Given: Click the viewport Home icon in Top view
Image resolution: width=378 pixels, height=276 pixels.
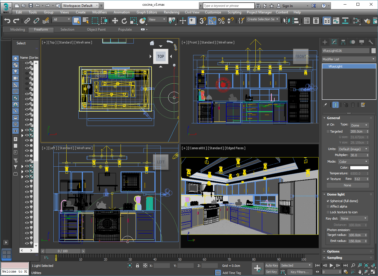Looking at the screenshot, I should [152, 43].
